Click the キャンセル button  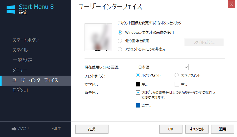197,129
